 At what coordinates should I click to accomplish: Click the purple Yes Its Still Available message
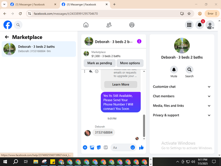[121, 102]
